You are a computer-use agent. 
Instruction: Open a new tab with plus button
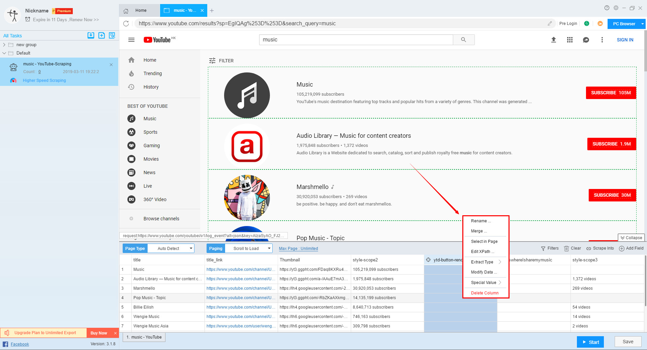click(x=212, y=11)
